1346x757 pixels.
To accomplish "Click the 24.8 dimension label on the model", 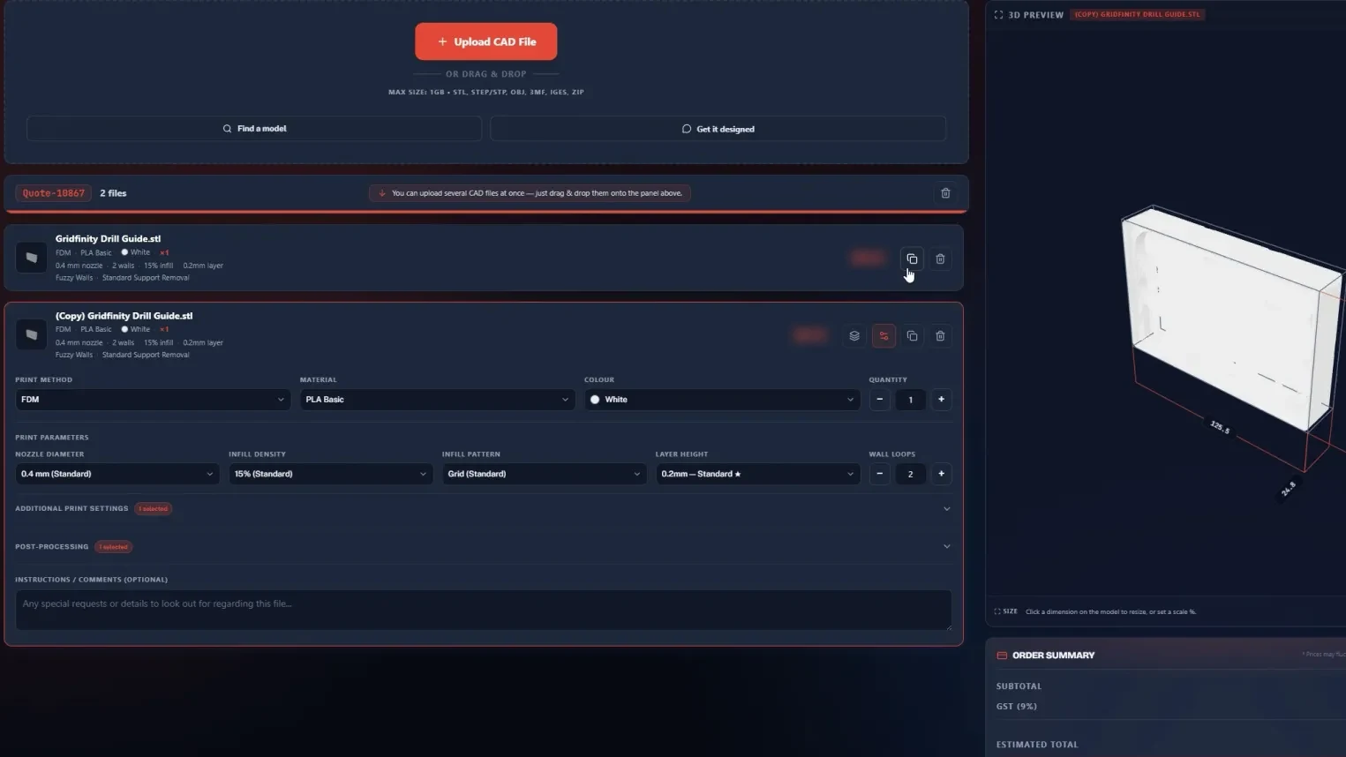I will [1289, 488].
